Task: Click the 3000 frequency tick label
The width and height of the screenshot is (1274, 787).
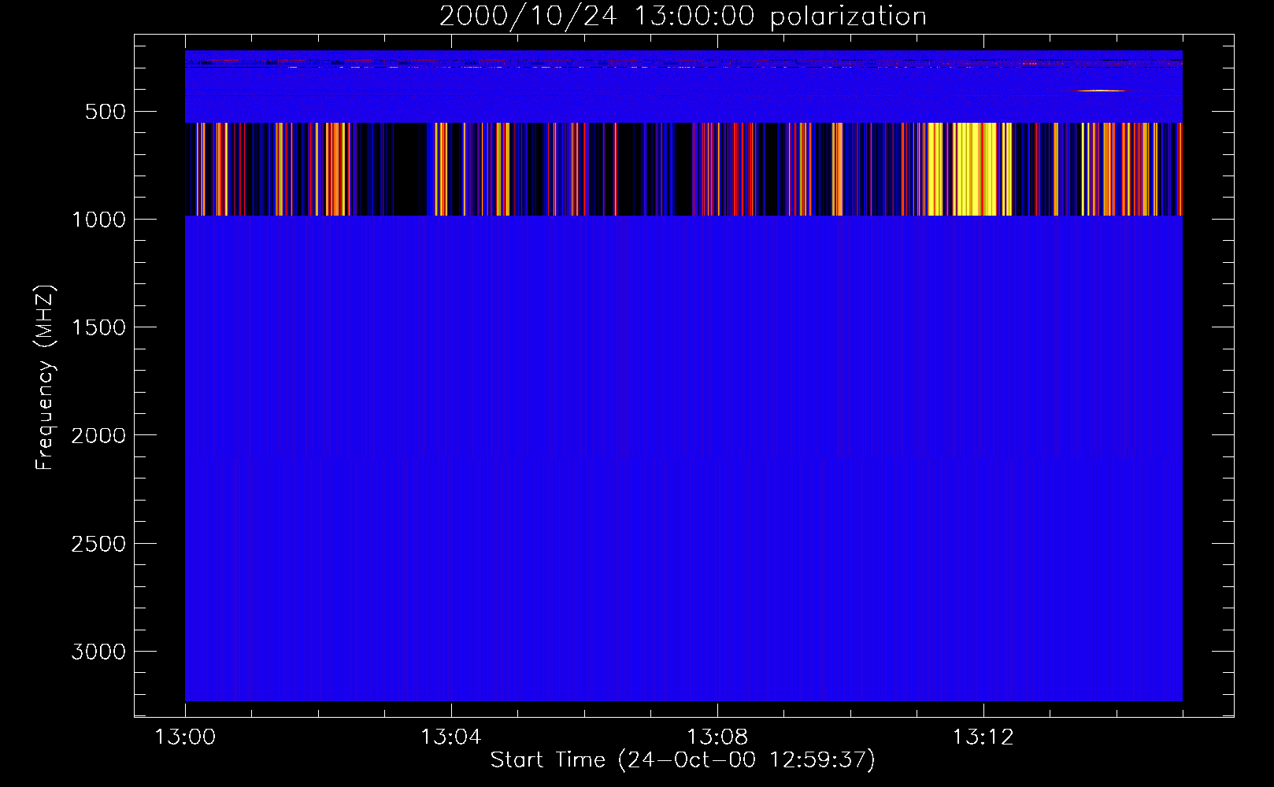Action: click(x=98, y=652)
